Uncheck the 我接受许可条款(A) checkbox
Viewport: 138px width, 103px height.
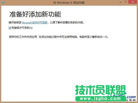10,28
